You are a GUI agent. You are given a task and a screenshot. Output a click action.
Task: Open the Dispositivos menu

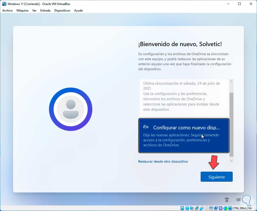[x=62, y=11]
